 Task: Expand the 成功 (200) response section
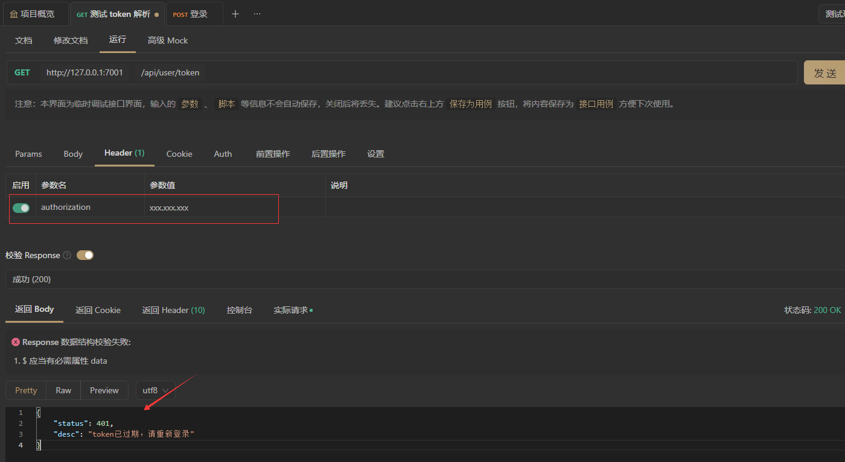(x=31, y=279)
